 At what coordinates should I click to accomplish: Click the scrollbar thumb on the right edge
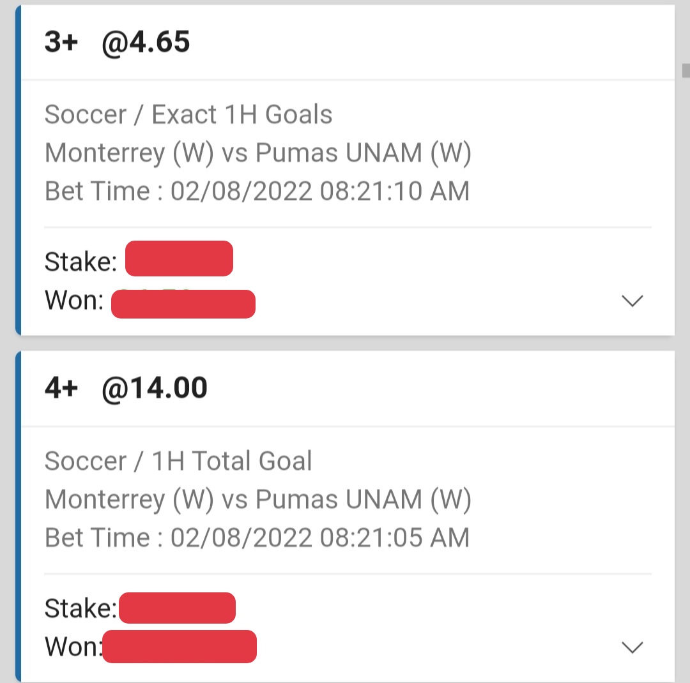pyautogui.click(x=686, y=70)
